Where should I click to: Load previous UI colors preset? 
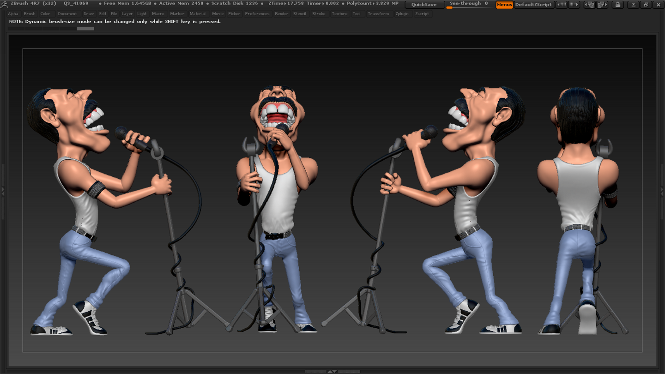[562, 5]
